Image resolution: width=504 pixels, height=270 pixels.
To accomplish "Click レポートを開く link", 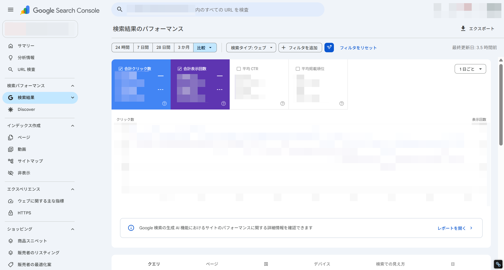I will tap(455, 228).
